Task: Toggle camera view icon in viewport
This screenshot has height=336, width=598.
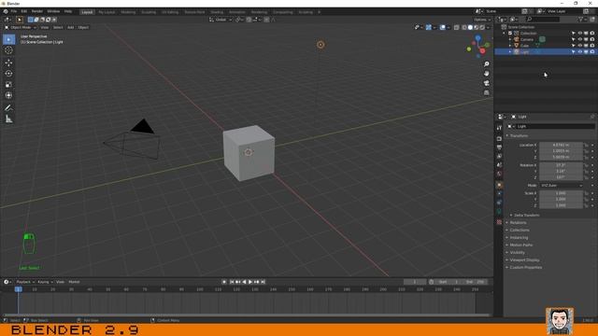Action: 486,83
